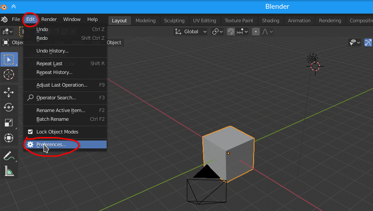
Task: Open the Window menu
Action: pos(72,19)
